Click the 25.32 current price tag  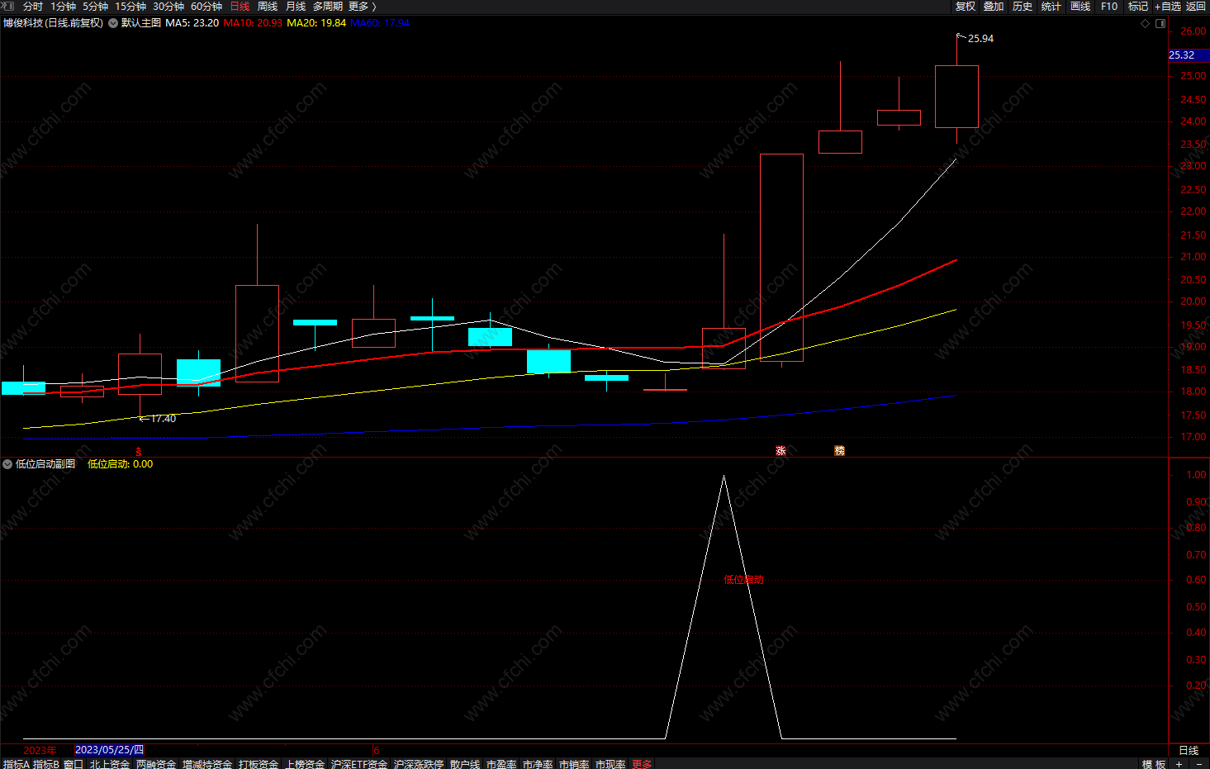point(1189,55)
